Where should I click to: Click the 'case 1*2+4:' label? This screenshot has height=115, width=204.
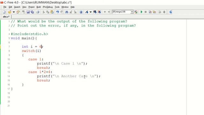click(x=40, y=72)
